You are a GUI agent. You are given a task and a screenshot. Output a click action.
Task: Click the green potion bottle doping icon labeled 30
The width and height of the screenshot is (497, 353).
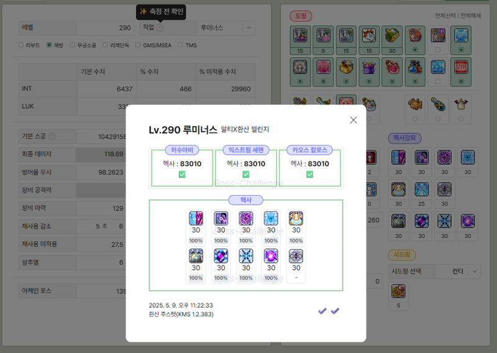(x=392, y=35)
